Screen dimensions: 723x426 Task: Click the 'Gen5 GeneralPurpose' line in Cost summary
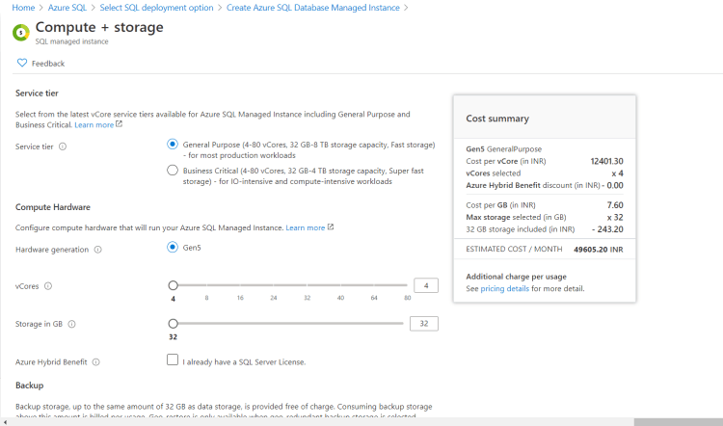503,149
